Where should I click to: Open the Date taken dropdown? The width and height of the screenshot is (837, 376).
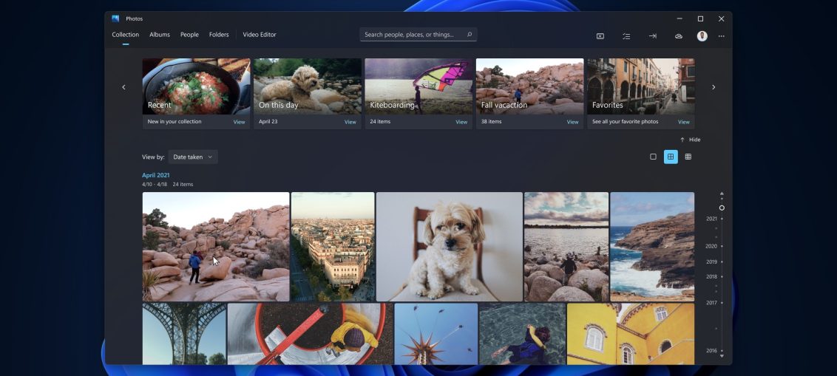[193, 157]
